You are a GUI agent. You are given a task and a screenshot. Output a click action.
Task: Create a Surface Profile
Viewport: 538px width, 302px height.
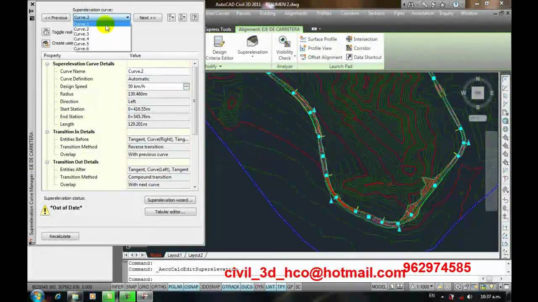318,39
